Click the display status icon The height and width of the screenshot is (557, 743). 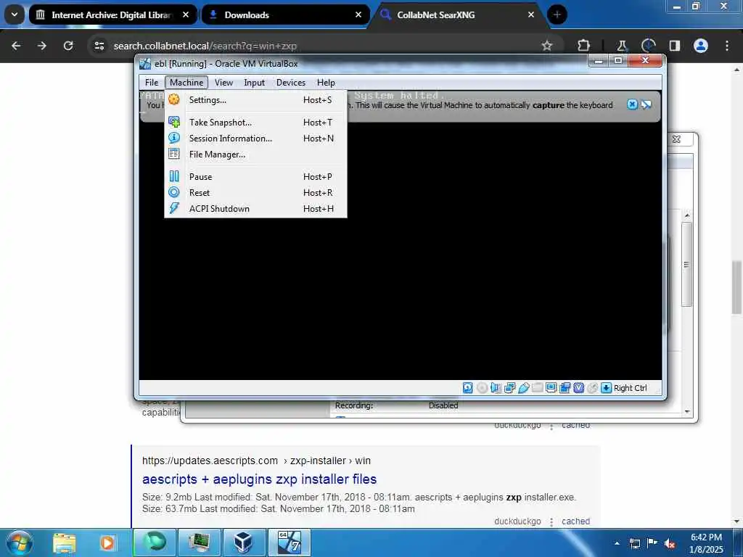click(x=551, y=388)
